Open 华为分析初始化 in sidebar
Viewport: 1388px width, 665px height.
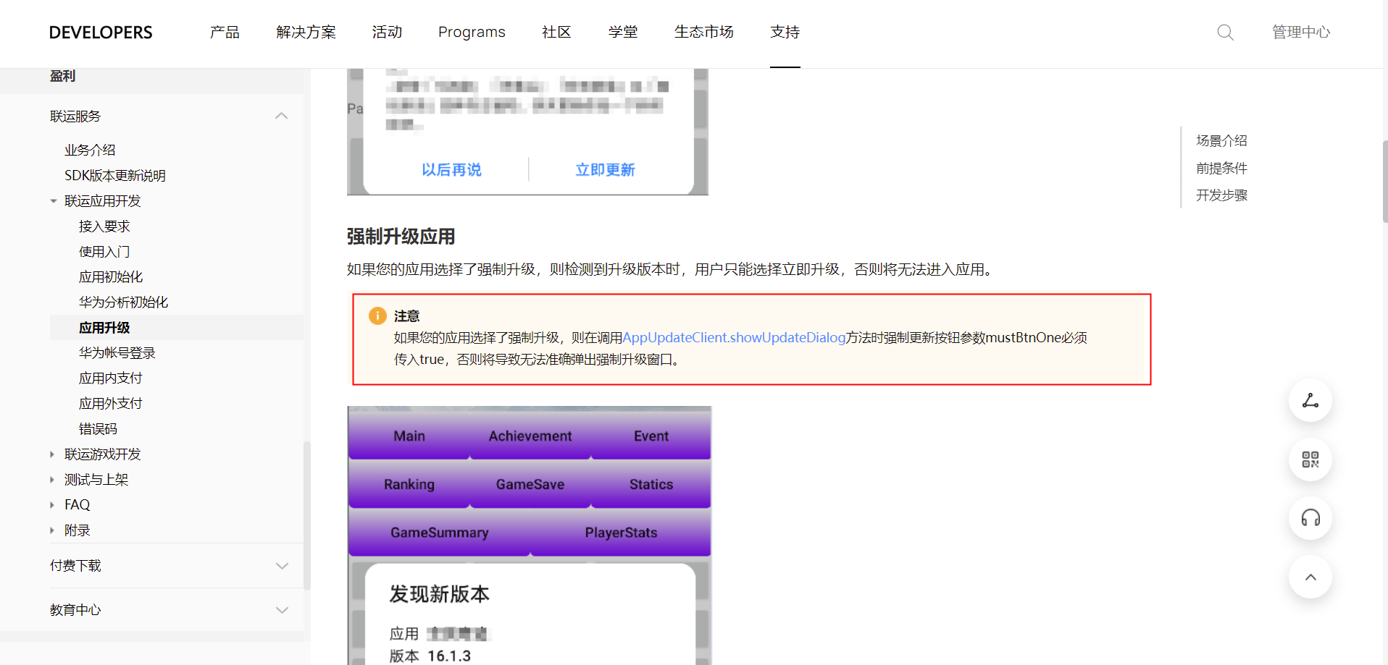point(123,302)
